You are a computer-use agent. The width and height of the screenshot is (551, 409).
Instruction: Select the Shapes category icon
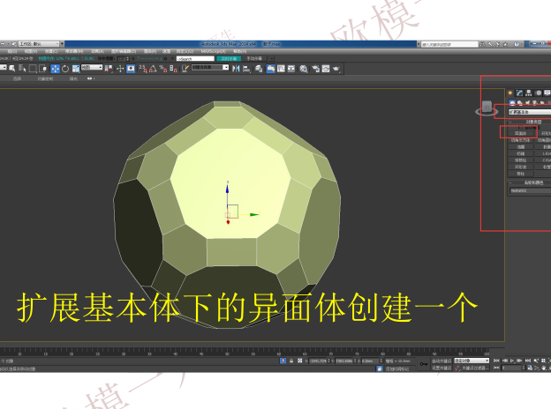(x=520, y=103)
